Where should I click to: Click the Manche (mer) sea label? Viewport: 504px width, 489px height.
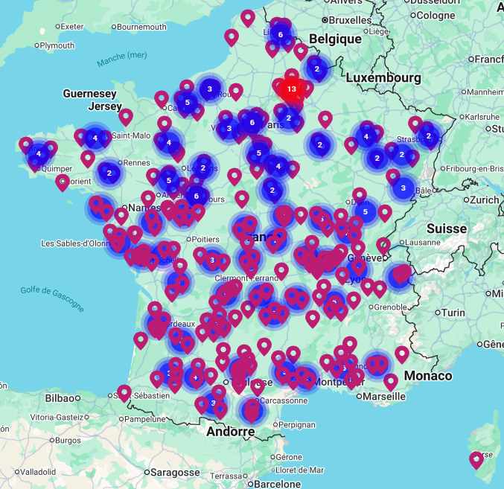[122, 59]
